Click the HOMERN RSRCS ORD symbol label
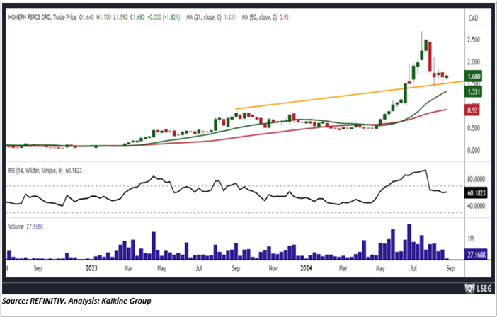This screenshot has width=497, height=317. coord(29,18)
